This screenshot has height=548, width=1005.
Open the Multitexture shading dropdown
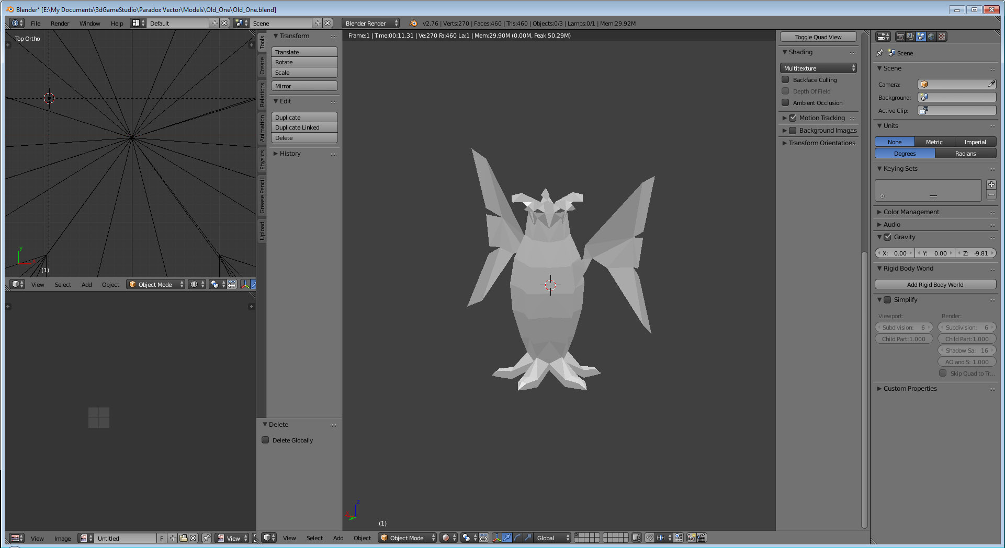[818, 68]
